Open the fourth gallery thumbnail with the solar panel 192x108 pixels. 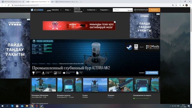pyautogui.click(x=121, y=85)
